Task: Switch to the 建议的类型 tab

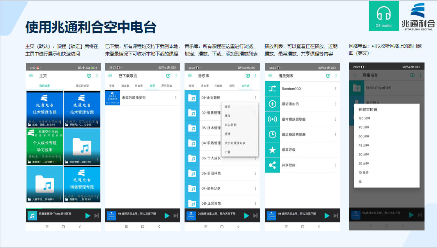Action: [82, 86]
